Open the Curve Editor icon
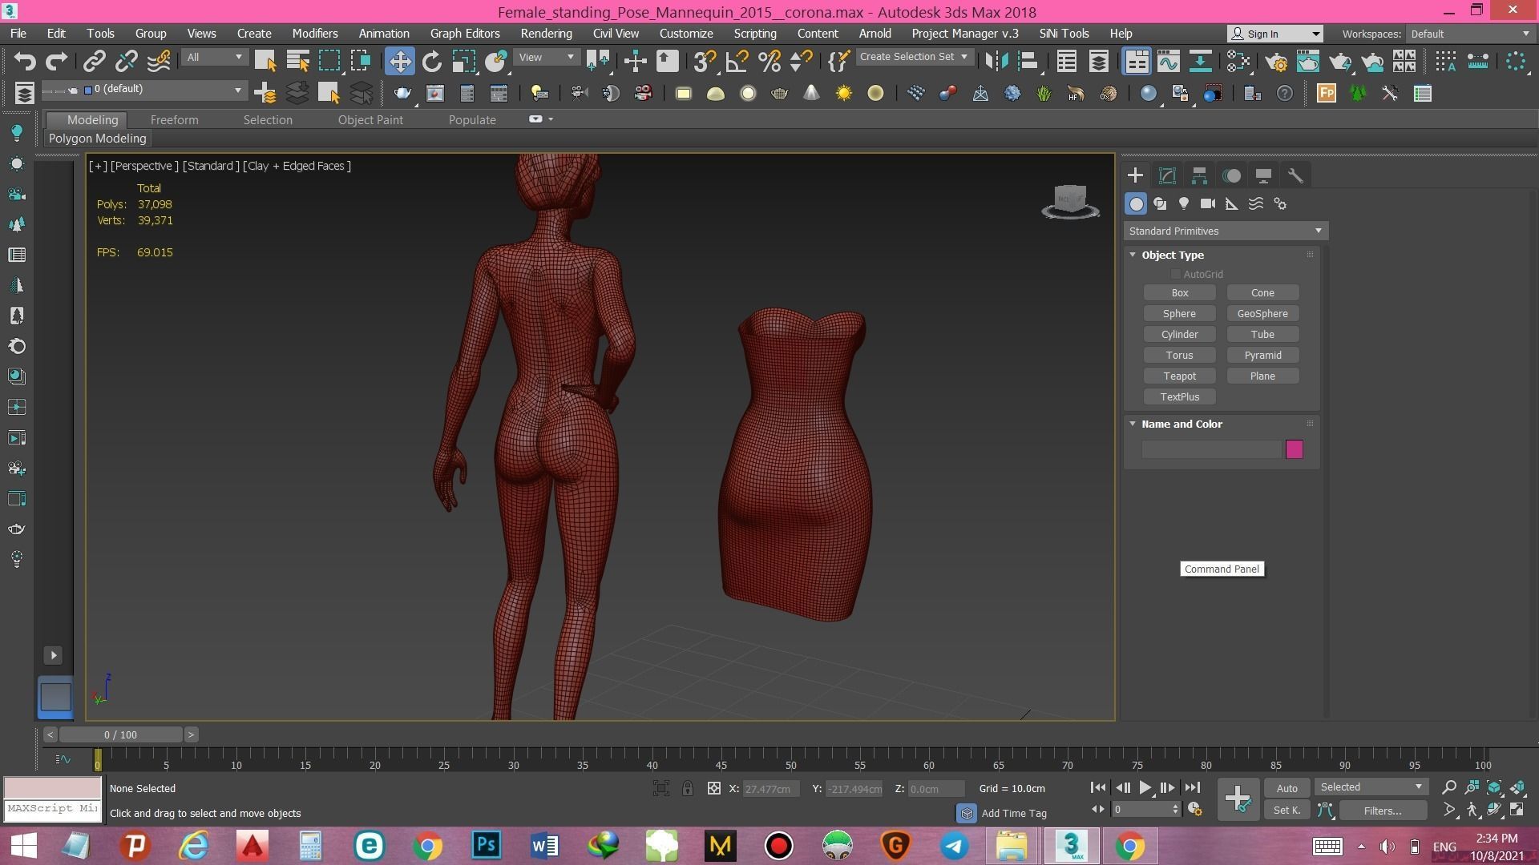The width and height of the screenshot is (1539, 865). (1168, 61)
